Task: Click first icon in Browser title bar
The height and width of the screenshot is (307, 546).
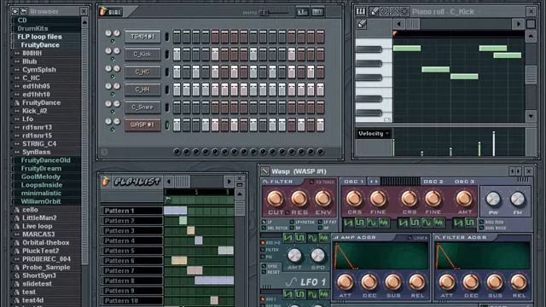Action: [15, 11]
